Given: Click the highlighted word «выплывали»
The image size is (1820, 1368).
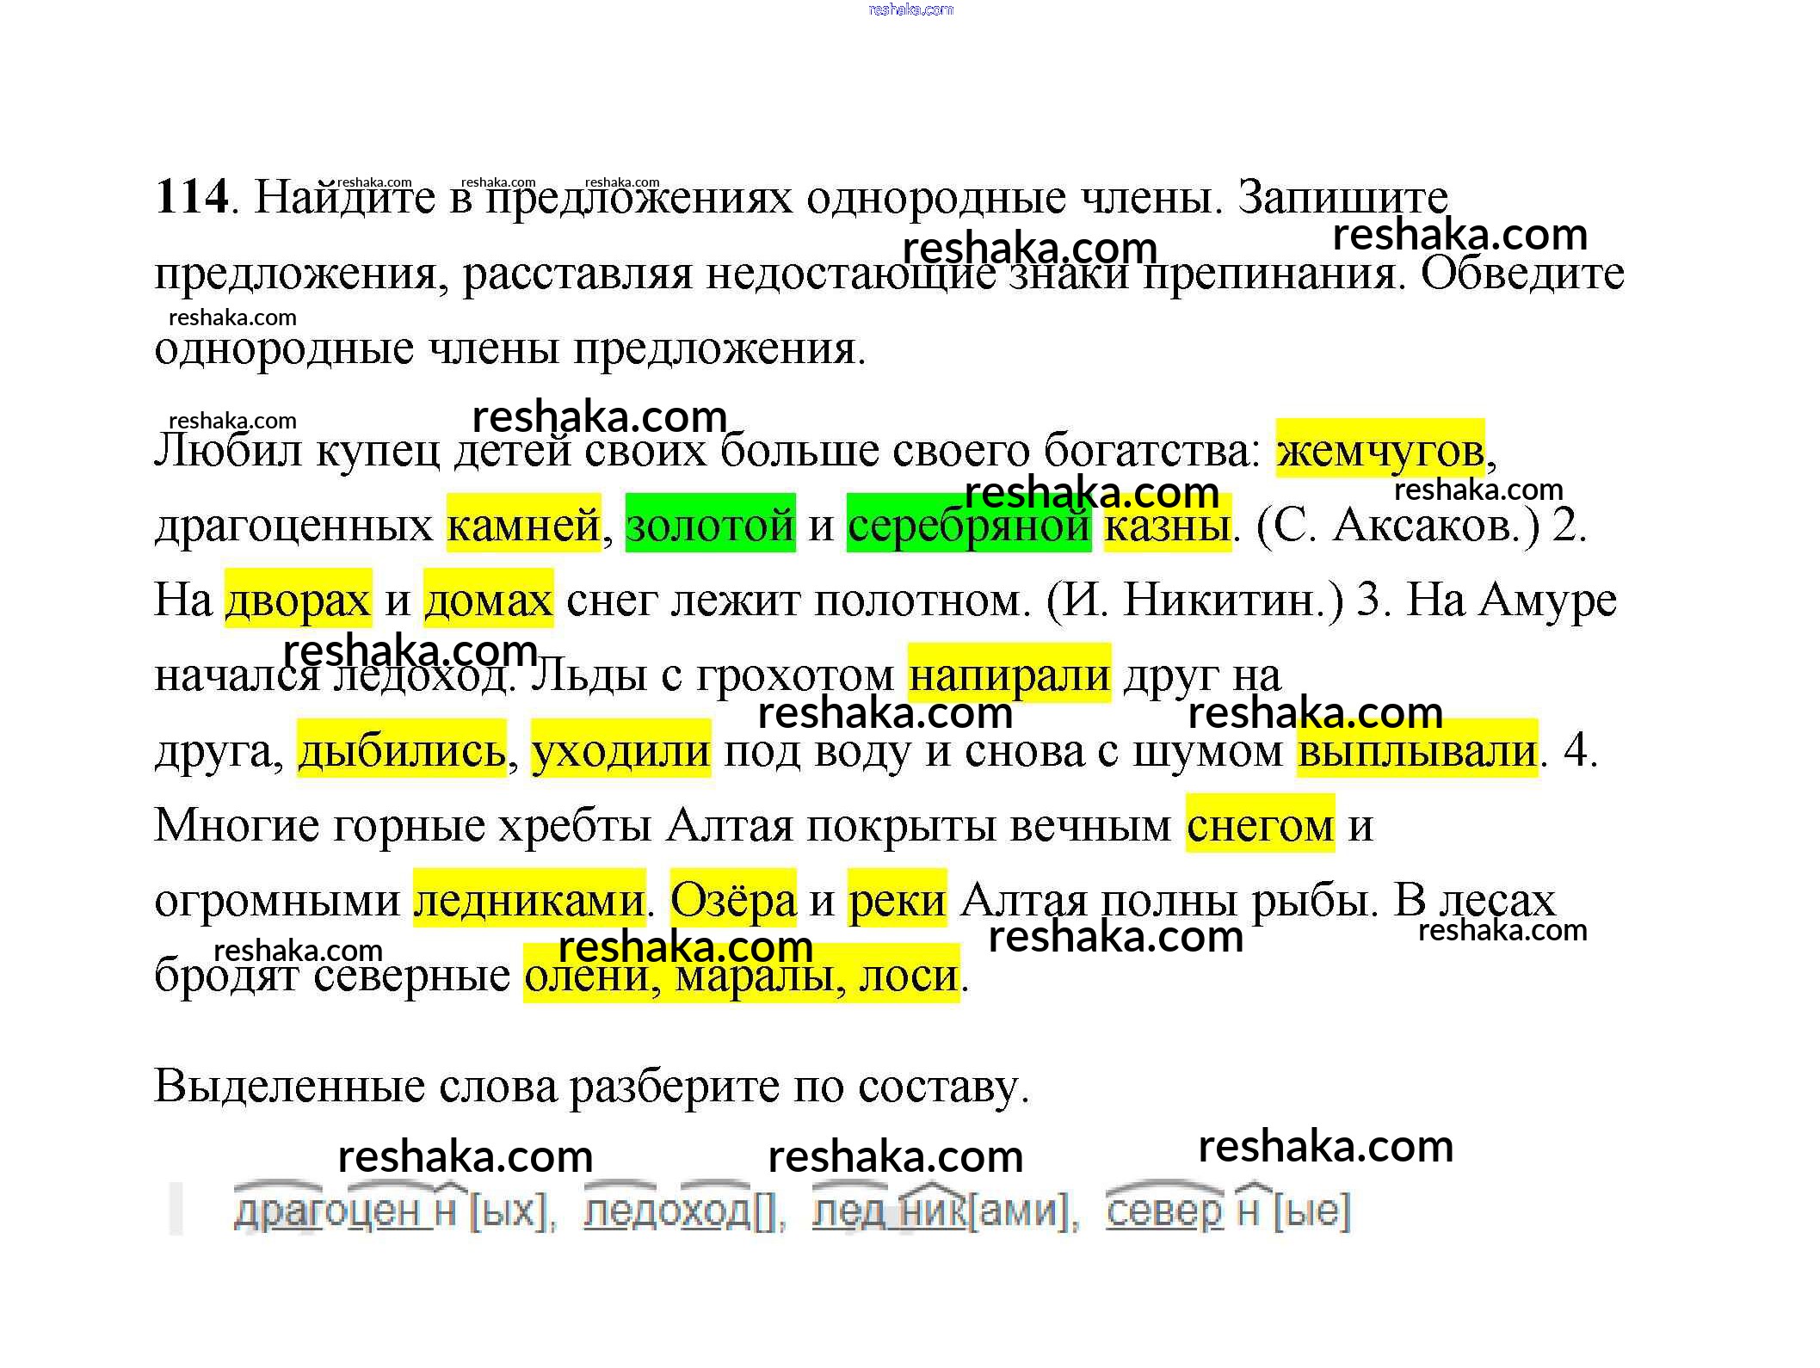Looking at the screenshot, I should coord(1416,749).
